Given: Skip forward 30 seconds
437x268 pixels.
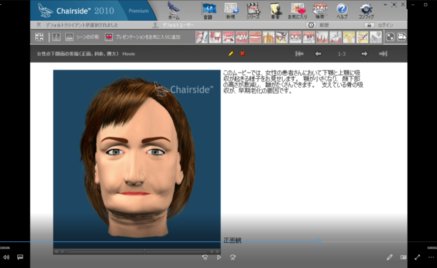Looking at the screenshot, I should pos(233,257).
